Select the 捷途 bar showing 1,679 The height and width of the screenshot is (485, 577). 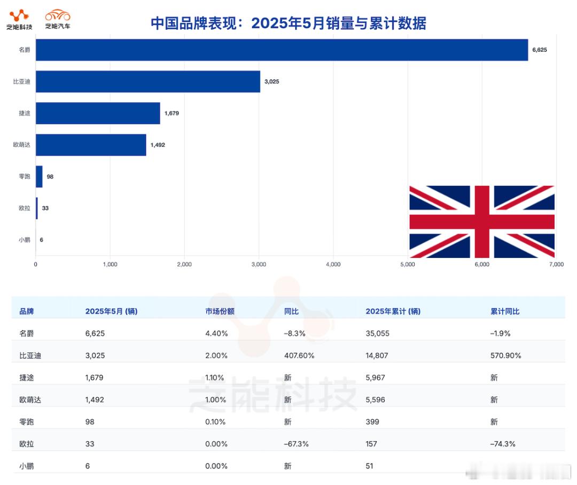tap(98, 113)
